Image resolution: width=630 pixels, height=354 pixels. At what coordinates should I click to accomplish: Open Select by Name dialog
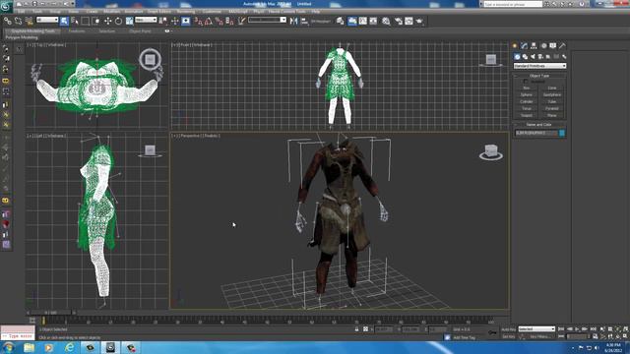pyautogui.click(x=75, y=21)
